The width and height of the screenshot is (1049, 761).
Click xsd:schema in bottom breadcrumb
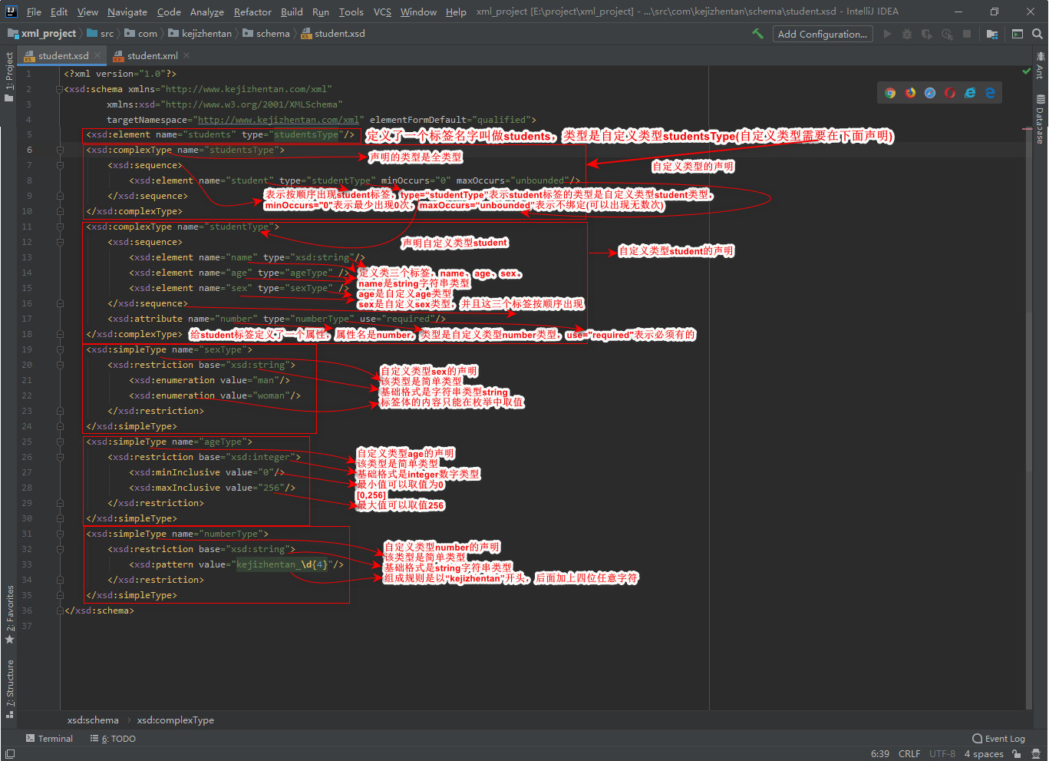[x=93, y=720]
